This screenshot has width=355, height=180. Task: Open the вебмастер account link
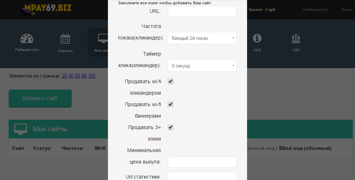[x=315, y=10]
